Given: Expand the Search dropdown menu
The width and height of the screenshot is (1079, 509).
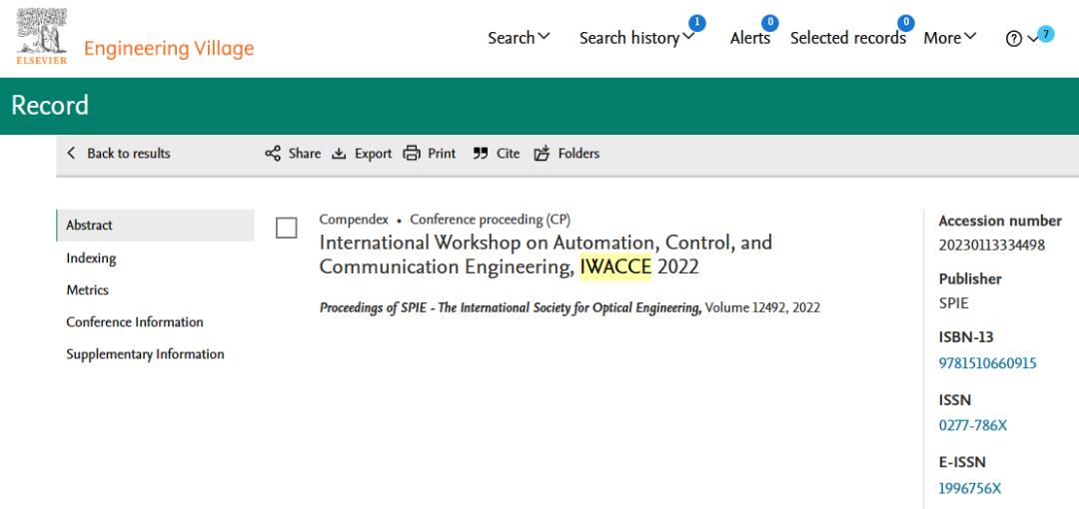Looking at the screenshot, I should [519, 38].
